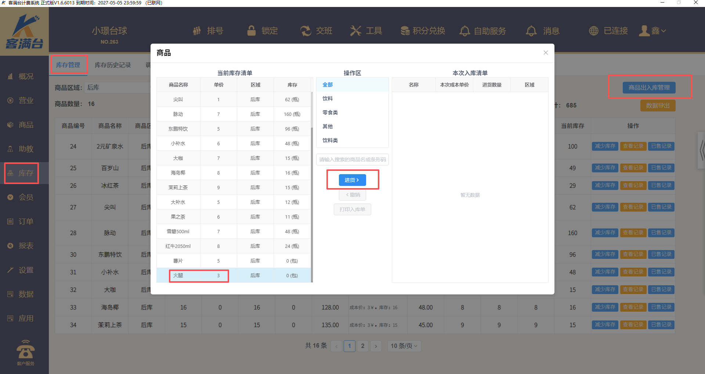The image size is (705, 374).
Task: Click the 排号 queue icon in top bar
Action: (197, 31)
